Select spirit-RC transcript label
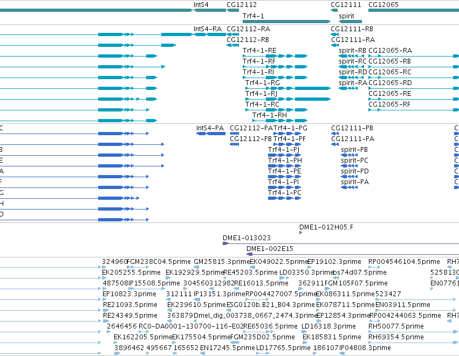Viewport: 459px width, 356px height. 352,61
